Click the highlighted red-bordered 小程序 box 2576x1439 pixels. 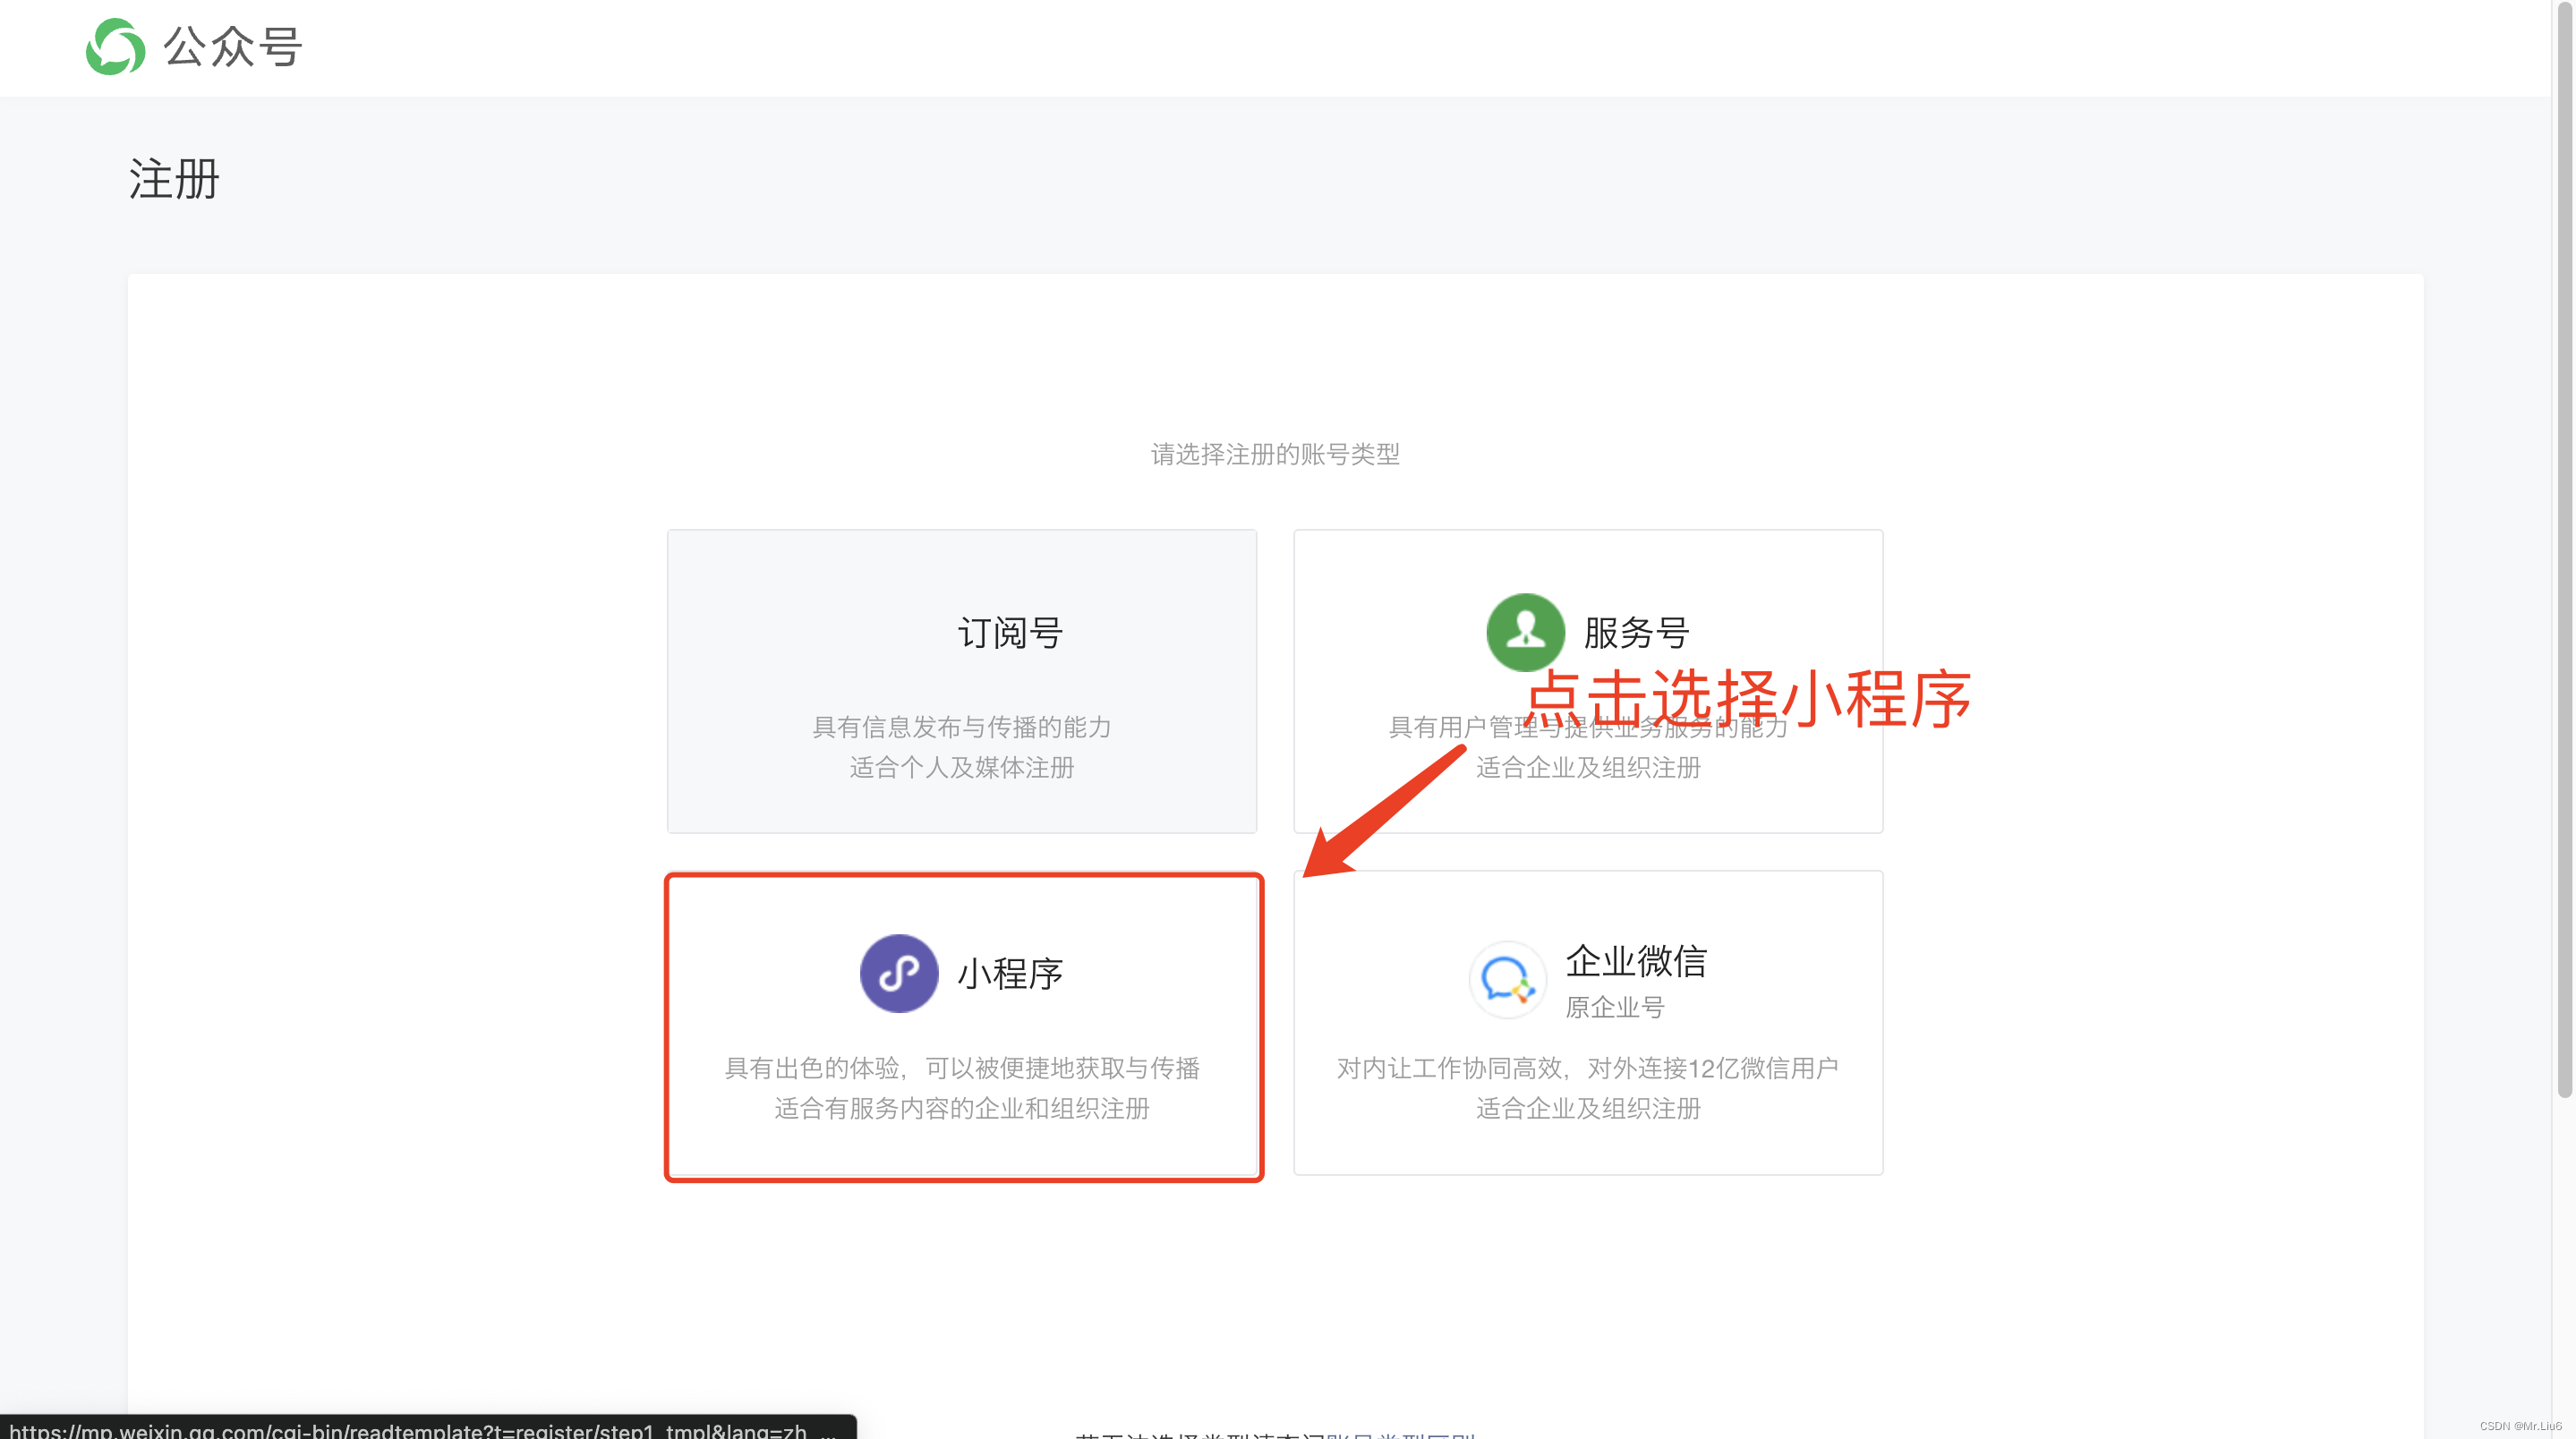point(963,1027)
